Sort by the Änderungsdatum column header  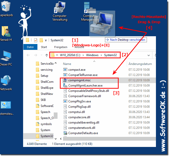coord(140,64)
